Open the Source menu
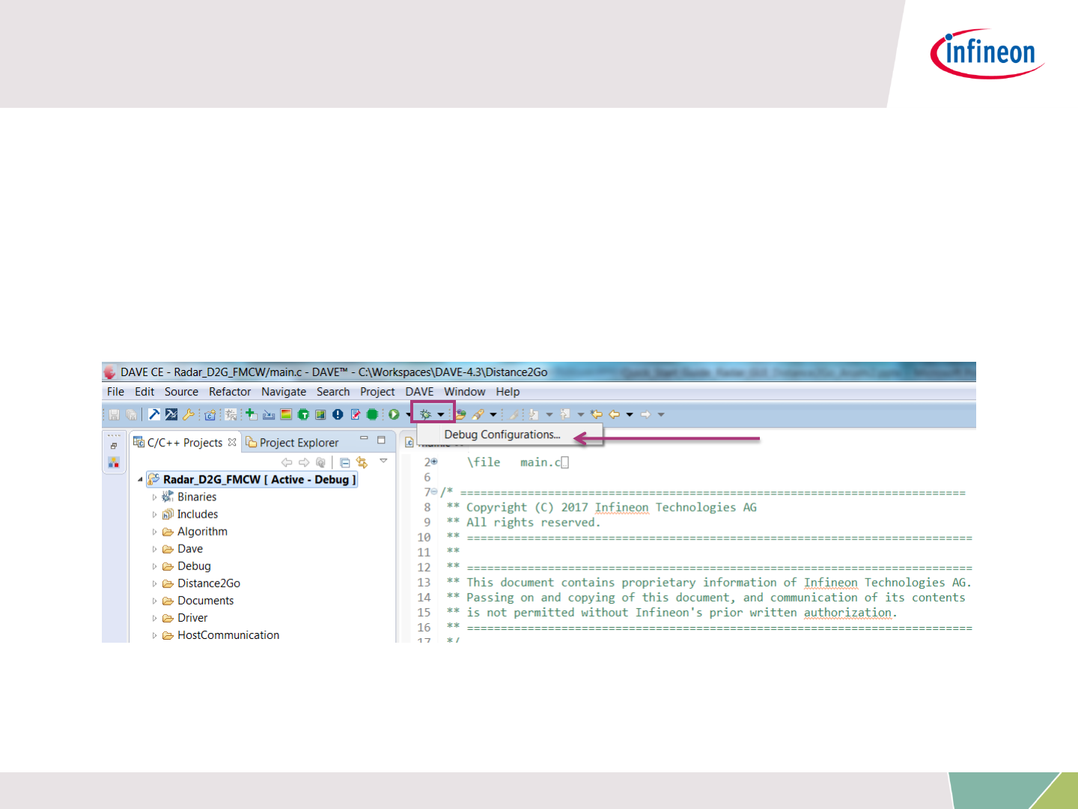The image size is (1078, 809). click(x=181, y=392)
